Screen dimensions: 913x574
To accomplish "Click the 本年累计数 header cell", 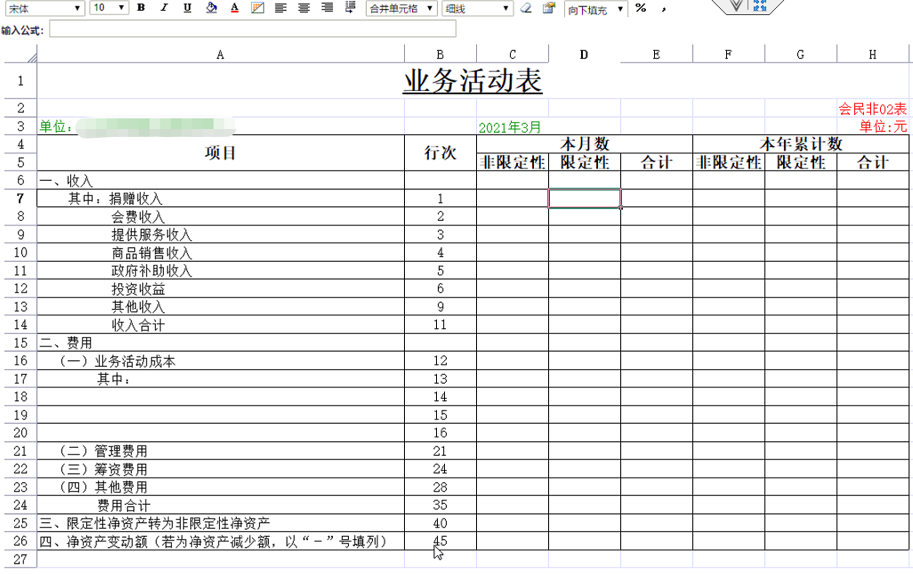I will (x=801, y=144).
